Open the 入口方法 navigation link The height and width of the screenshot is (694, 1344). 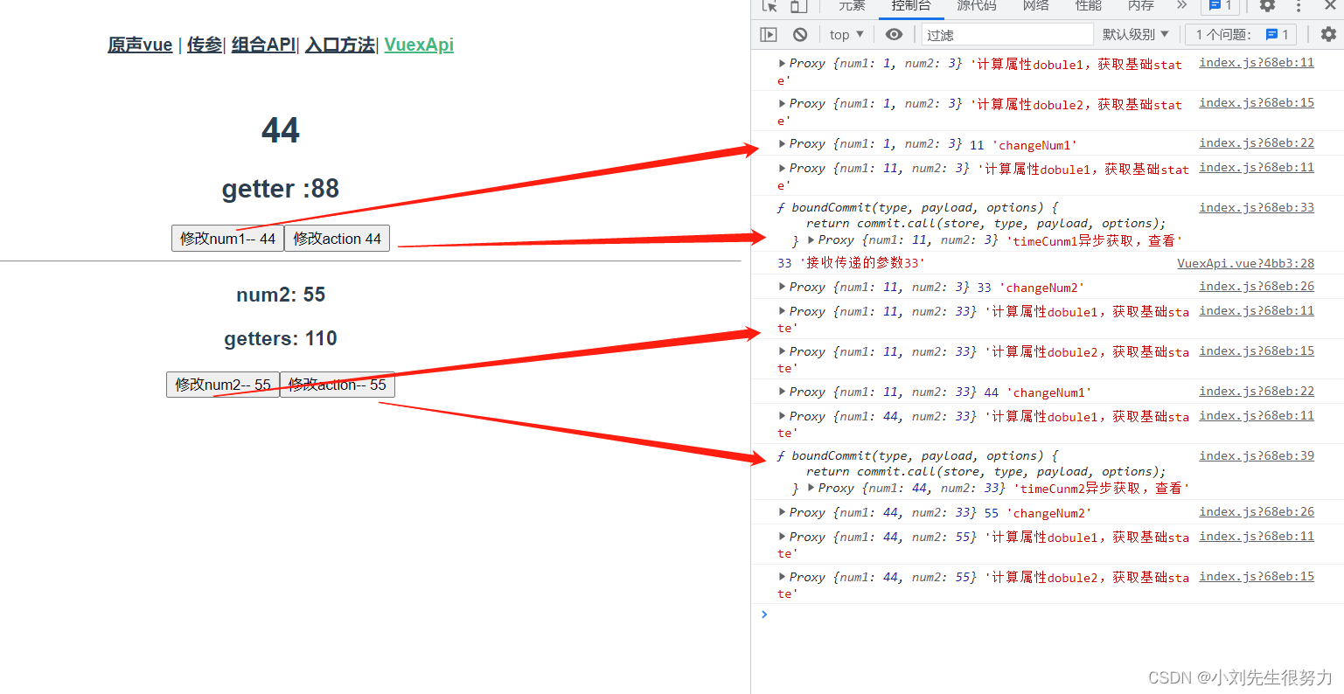click(340, 45)
